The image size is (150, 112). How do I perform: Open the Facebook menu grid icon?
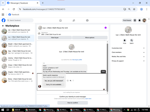pos(135,20)
